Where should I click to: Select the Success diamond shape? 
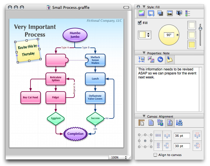pos(95,118)
